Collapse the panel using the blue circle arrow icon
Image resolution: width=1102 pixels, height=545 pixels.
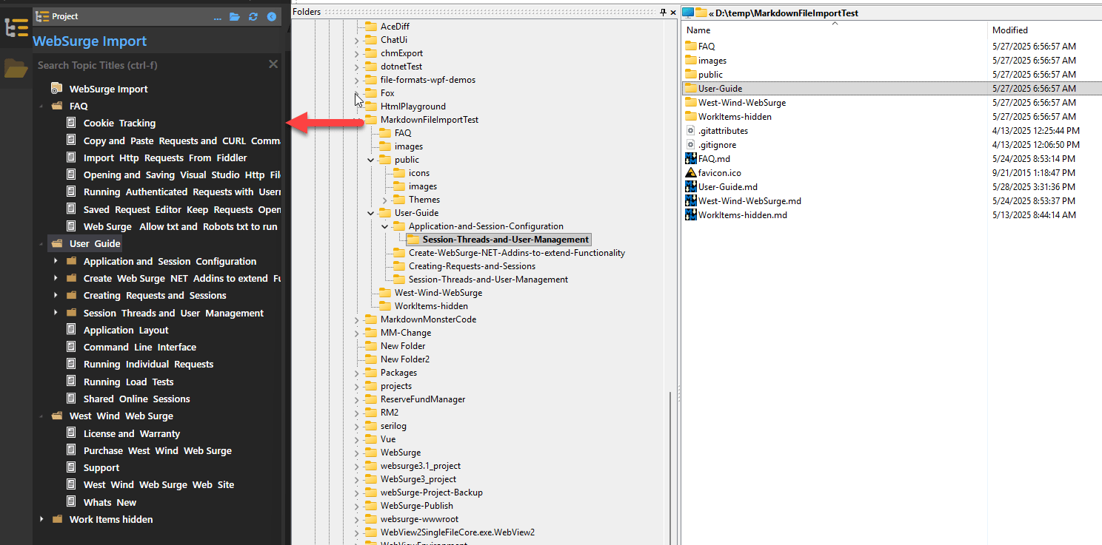(x=271, y=16)
